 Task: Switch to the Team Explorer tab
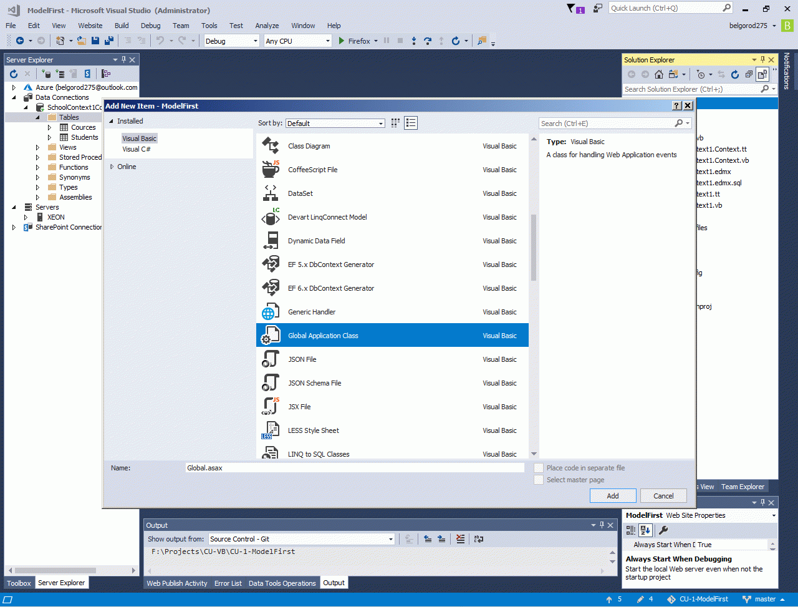click(x=743, y=487)
